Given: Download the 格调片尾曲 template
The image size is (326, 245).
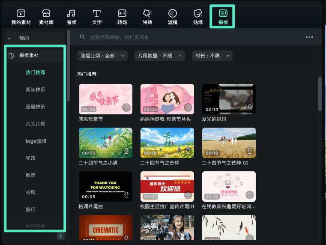Looking at the screenshot, I should click(x=126, y=195).
